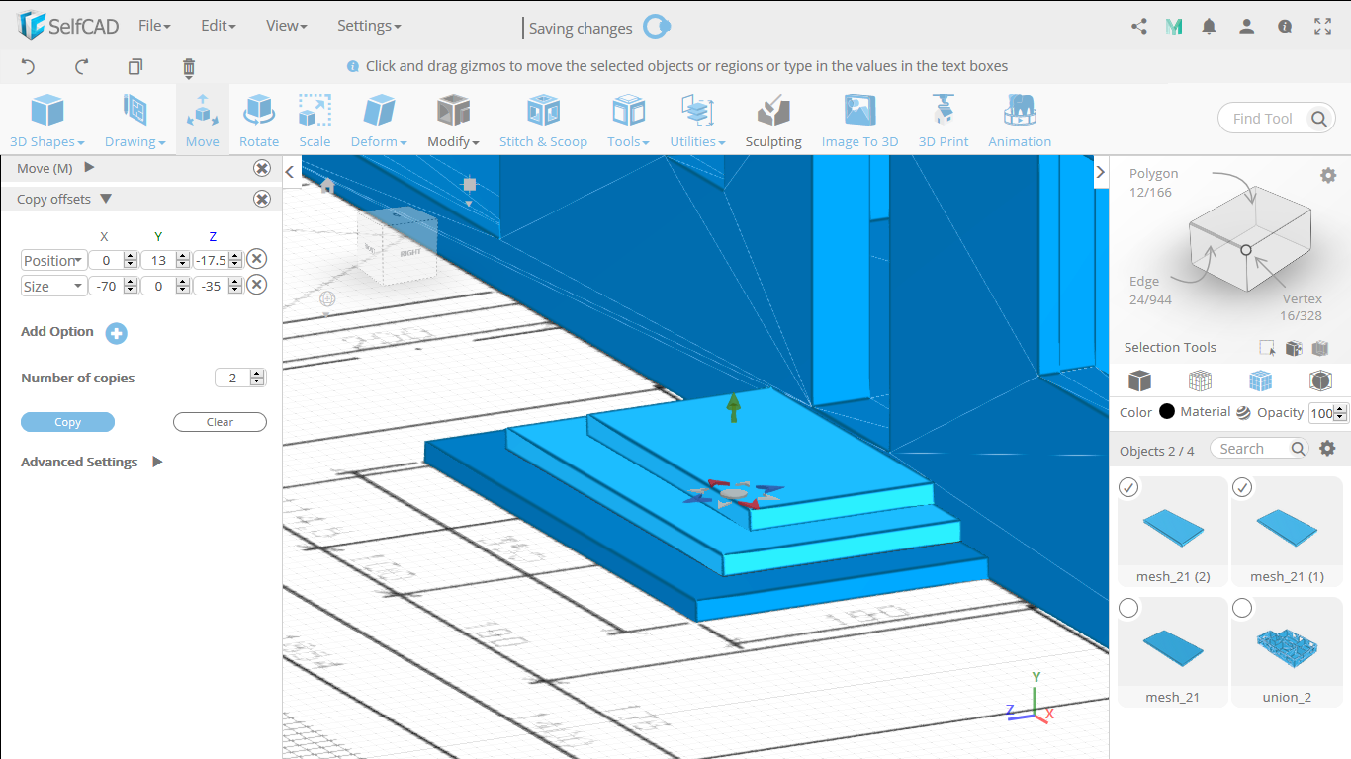
Task: Select the Move tool
Action: coord(203,121)
